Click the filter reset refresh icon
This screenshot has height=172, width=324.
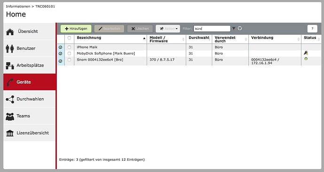239,28
